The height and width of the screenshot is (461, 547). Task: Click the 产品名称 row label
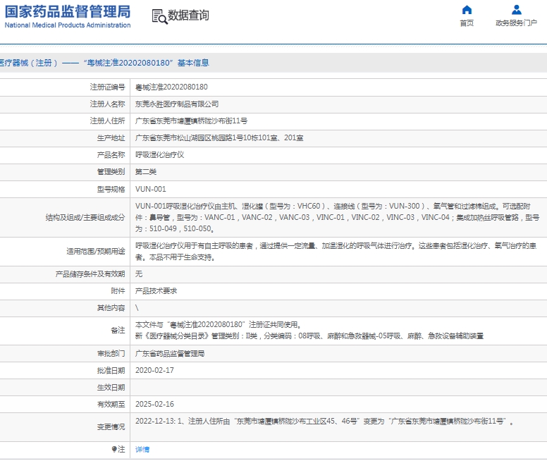point(111,154)
